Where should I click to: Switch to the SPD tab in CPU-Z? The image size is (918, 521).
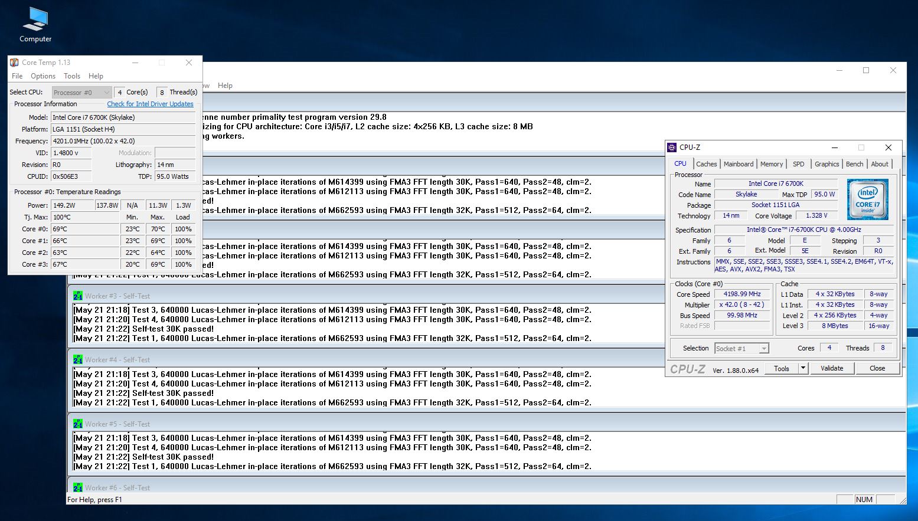click(x=799, y=164)
